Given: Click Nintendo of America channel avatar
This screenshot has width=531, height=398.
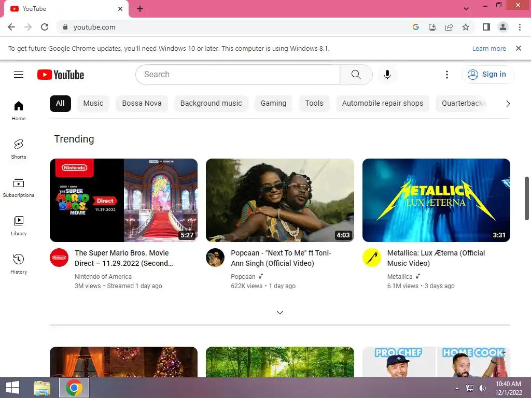Looking at the screenshot, I should 59,258.
